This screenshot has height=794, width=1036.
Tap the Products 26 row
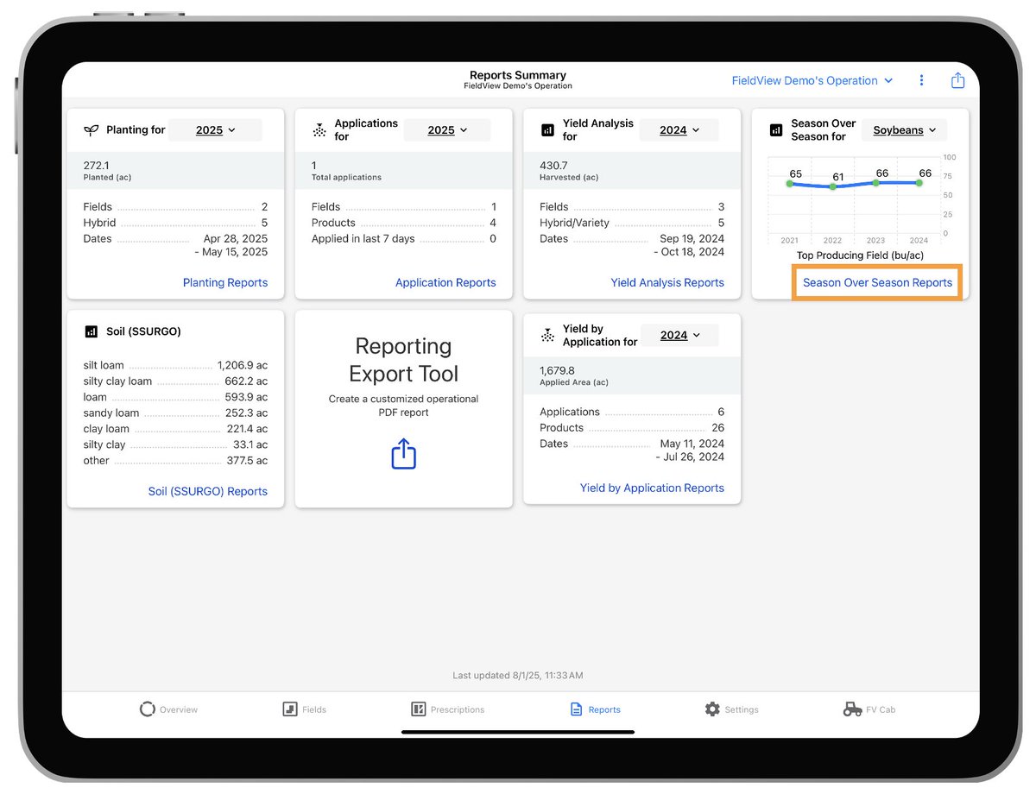point(632,428)
